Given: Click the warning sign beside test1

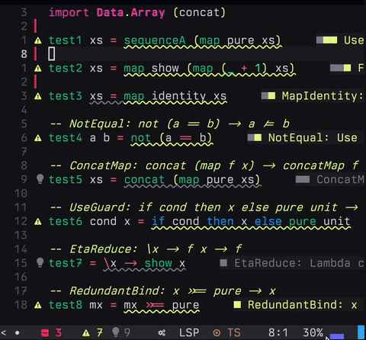Looking at the screenshot, I should (x=38, y=40).
